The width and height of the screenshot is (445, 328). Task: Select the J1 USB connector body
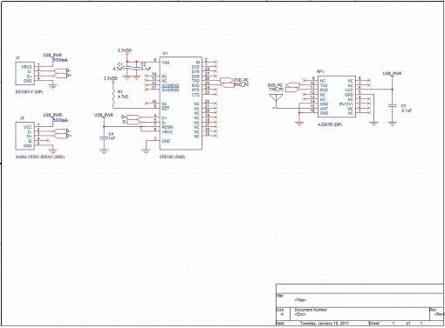tap(25, 73)
